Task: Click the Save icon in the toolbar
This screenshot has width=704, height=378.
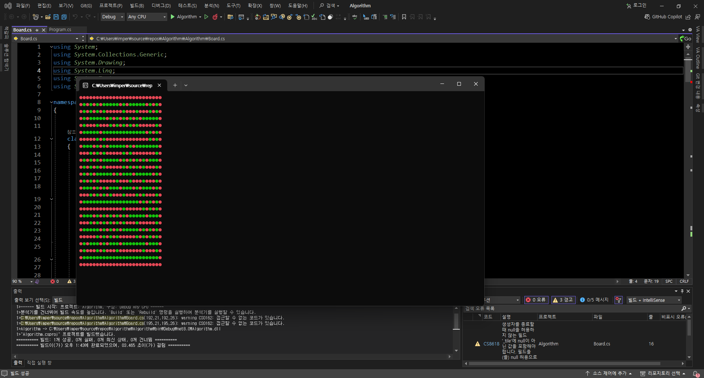Action: point(56,17)
